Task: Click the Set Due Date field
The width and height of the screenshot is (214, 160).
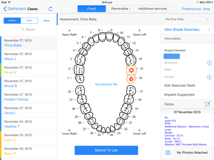Action: click(x=198, y=19)
